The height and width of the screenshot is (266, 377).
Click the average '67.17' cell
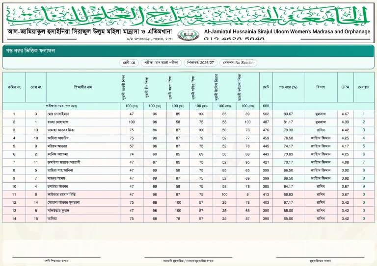point(288,203)
